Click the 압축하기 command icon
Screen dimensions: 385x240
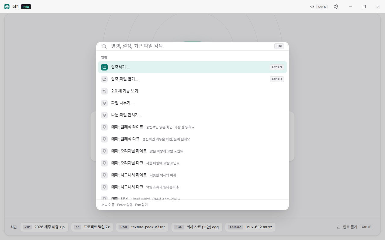pyautogui.click(x=104, y=67)
